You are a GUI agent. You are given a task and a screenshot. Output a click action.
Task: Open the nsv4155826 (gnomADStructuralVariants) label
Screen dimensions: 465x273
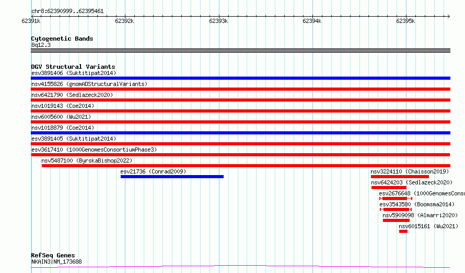point(89,84)
